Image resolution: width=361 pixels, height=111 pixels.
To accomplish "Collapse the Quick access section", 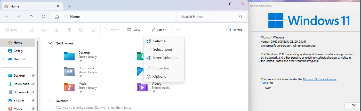I will coord(50,43).
